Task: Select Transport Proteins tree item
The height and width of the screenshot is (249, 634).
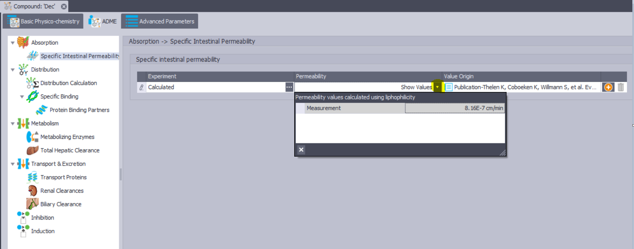Action: pyautogui.click(x=64, y=177)
